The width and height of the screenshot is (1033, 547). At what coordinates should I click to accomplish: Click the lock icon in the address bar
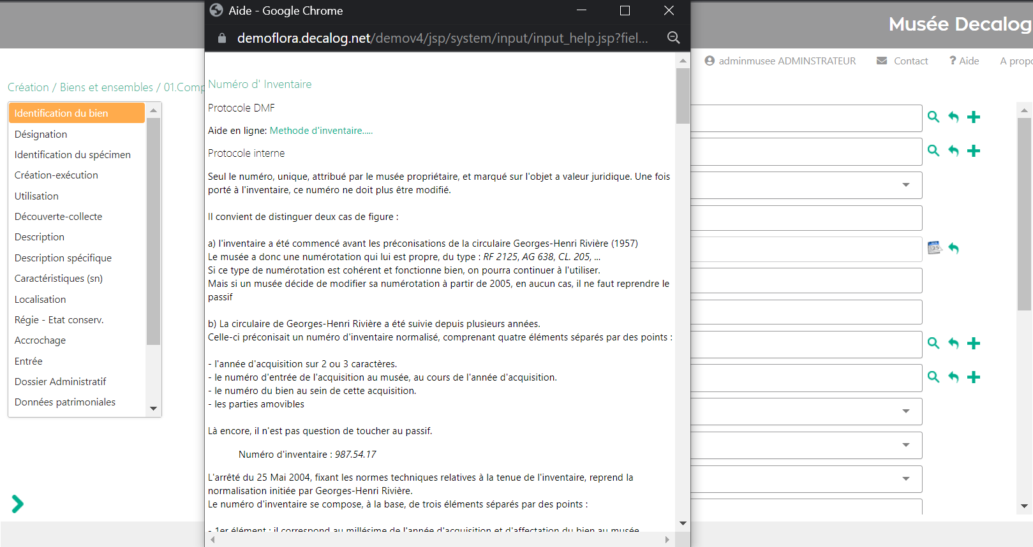222,38
